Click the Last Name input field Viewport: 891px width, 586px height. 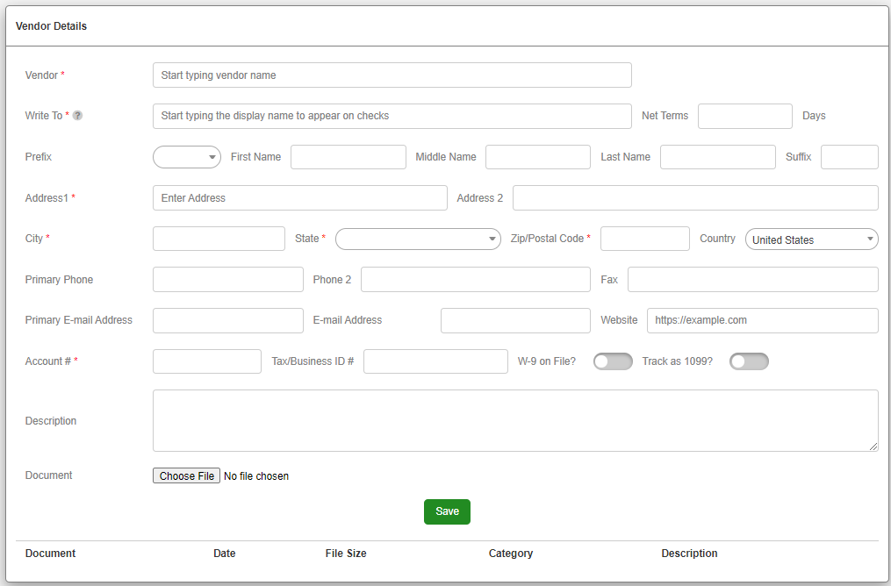718,157
